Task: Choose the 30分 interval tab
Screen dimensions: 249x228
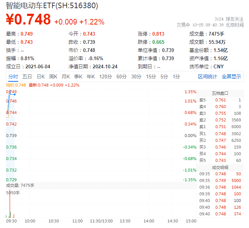Action: 136,76
